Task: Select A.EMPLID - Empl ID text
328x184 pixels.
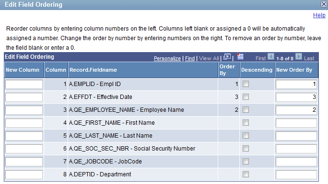Action: pyautogui.click(x=95, y=84)
